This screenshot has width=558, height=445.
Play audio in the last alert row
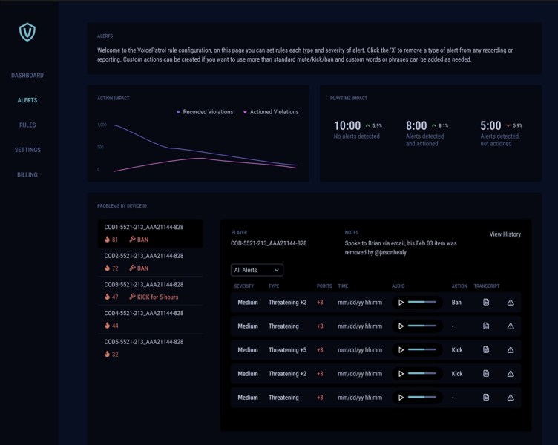(x=401, y=398)
